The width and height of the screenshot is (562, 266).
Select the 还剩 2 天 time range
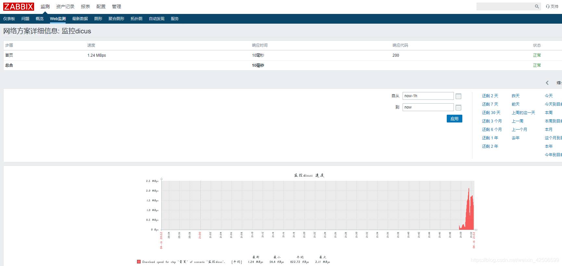click(490, 96)
